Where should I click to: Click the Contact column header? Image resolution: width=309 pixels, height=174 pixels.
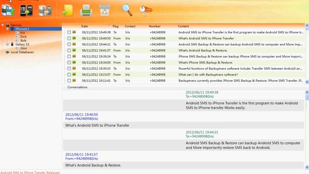(130, 26)
